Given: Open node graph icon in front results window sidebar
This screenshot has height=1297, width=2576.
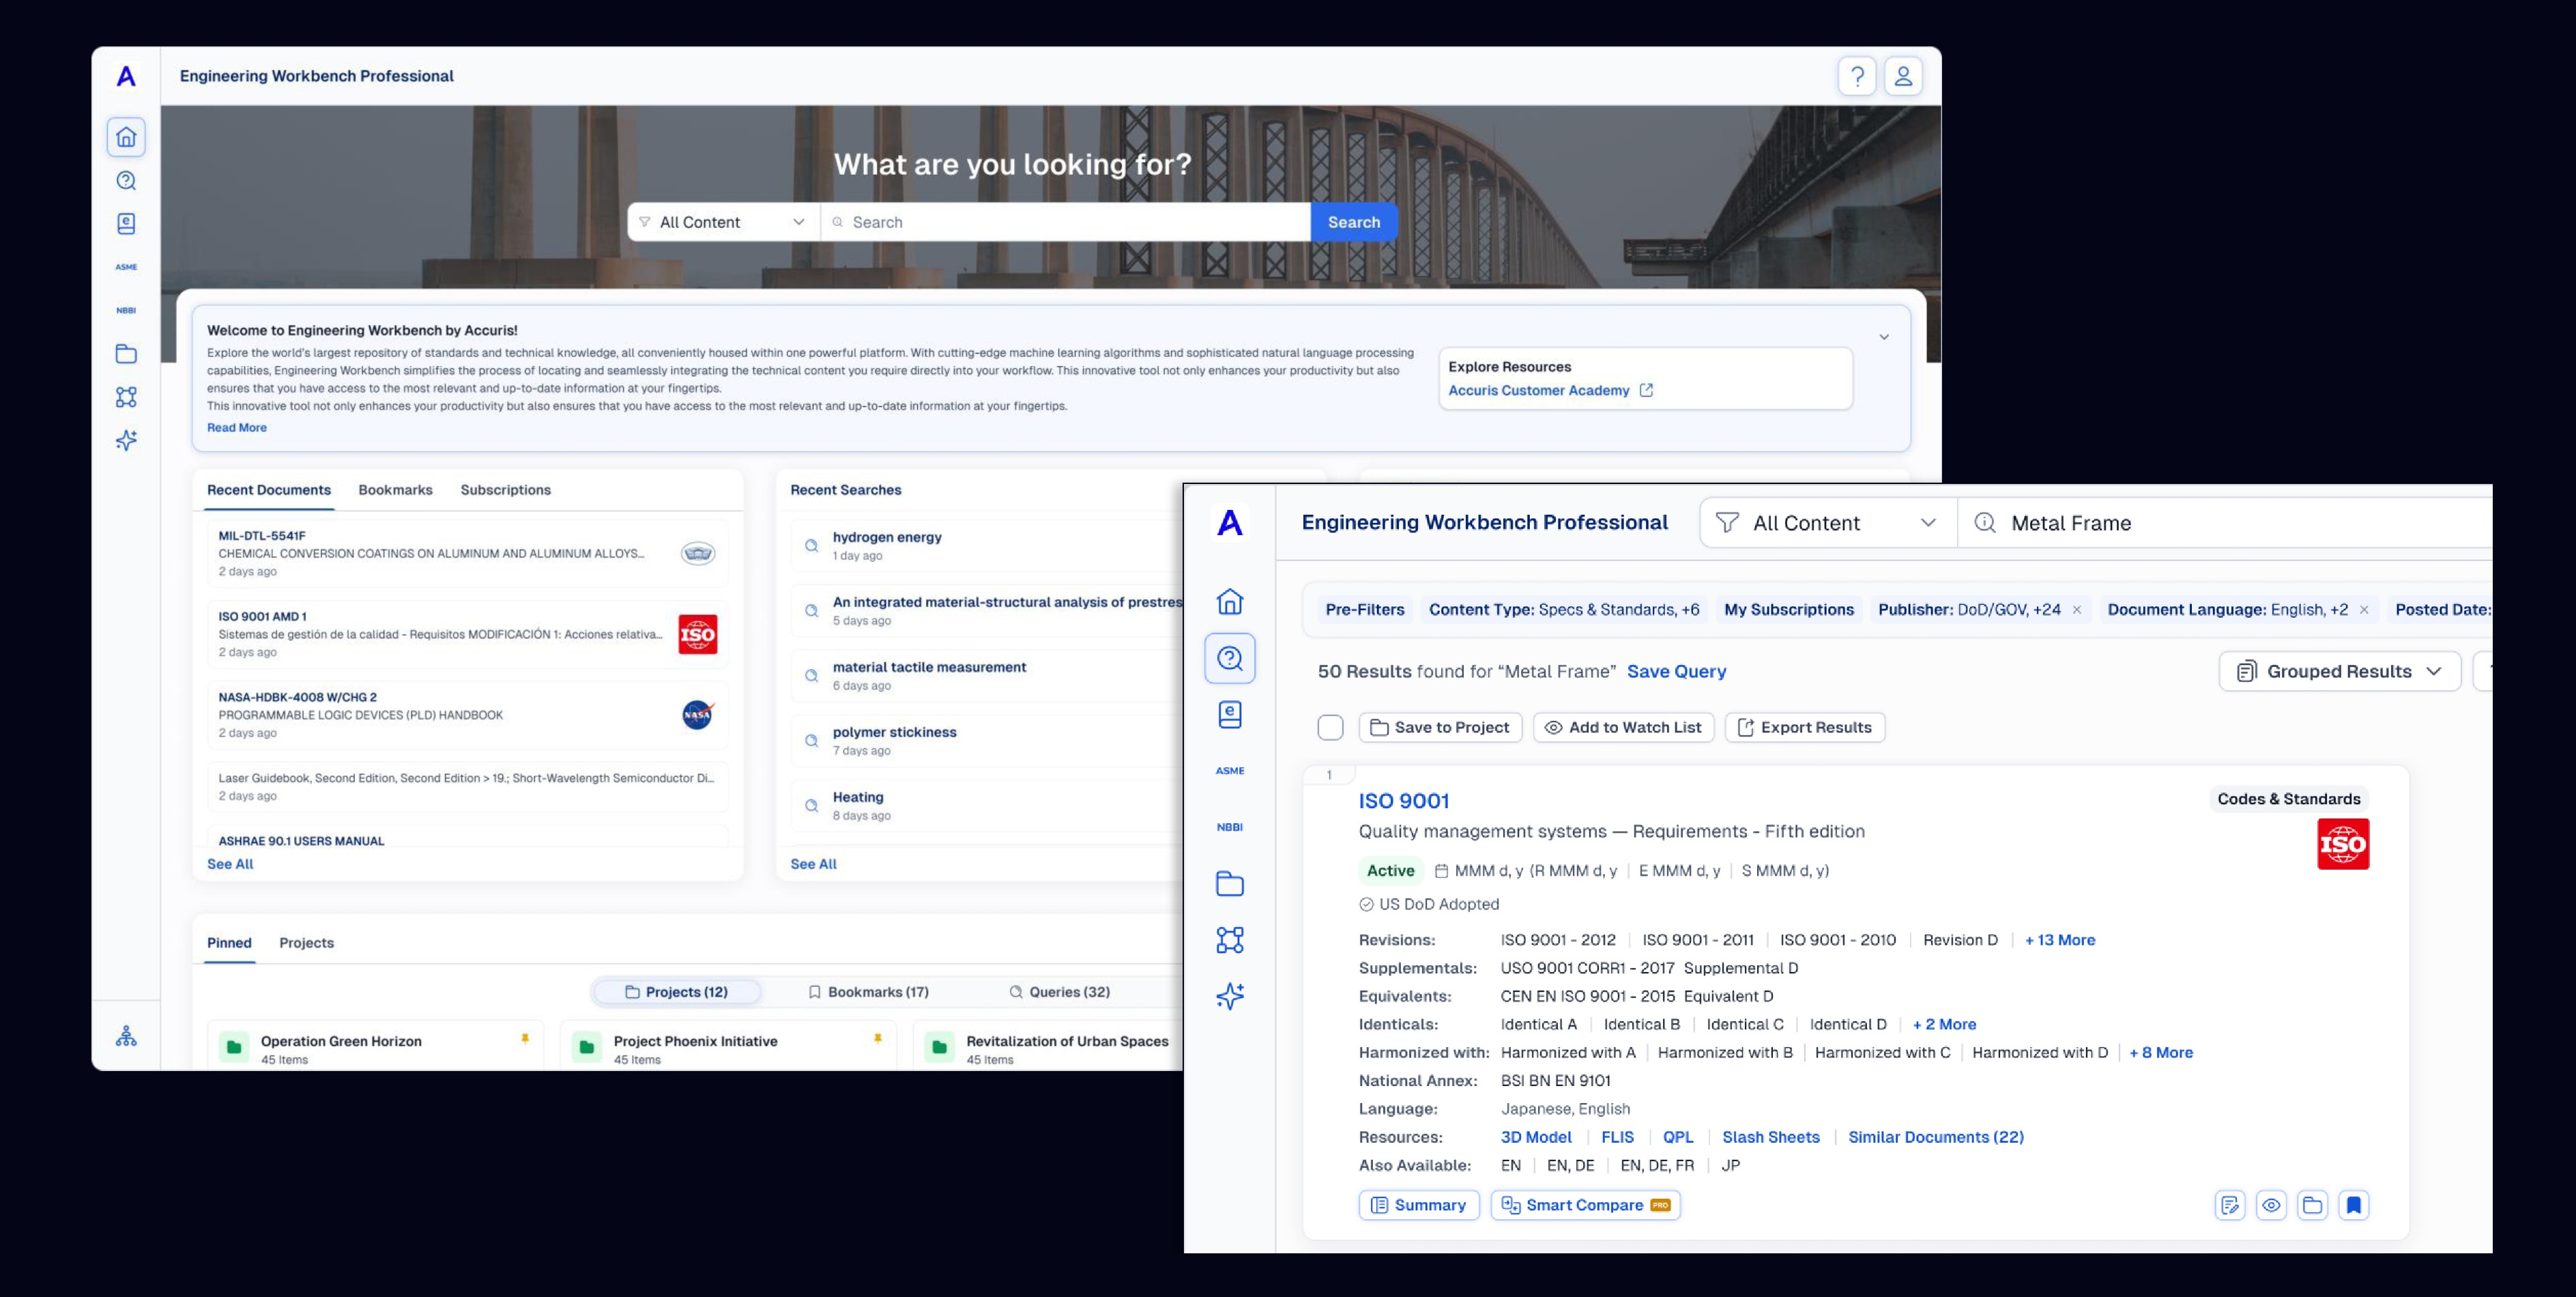Looking at the screenshot, I should pyautogui.click(x=1230, y=940).
